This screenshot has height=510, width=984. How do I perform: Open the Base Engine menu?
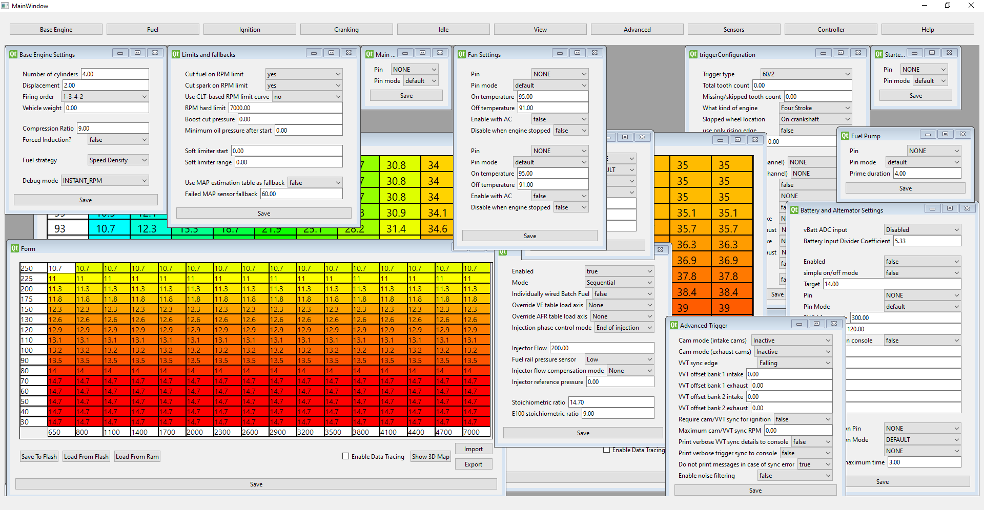56,30
